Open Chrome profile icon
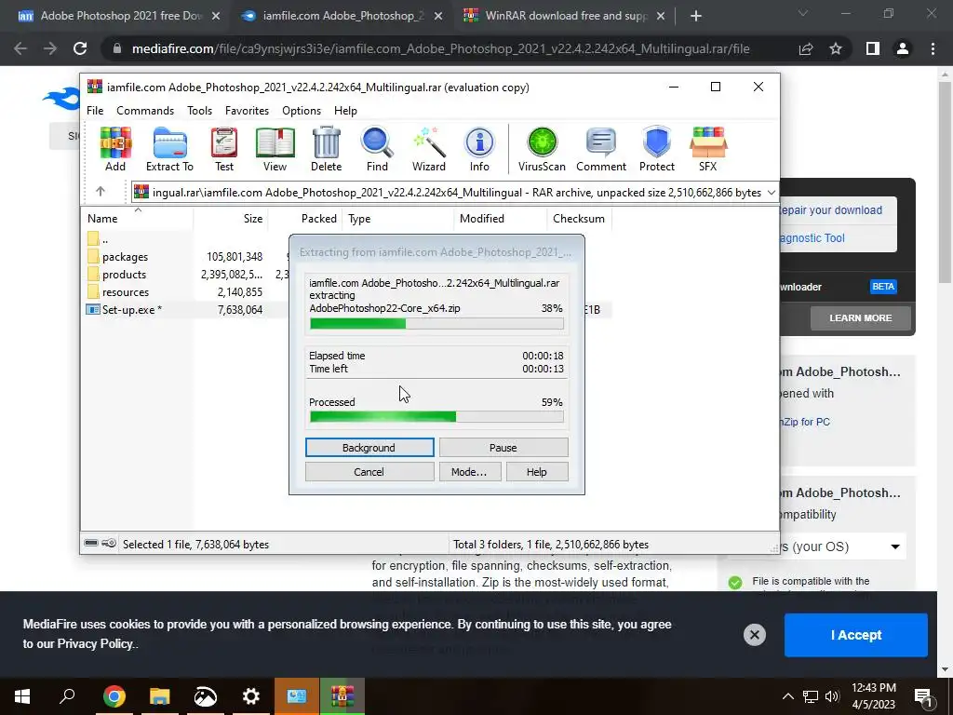Image resolution: width=953 pixels, height=715 pixels. (903, 48)
